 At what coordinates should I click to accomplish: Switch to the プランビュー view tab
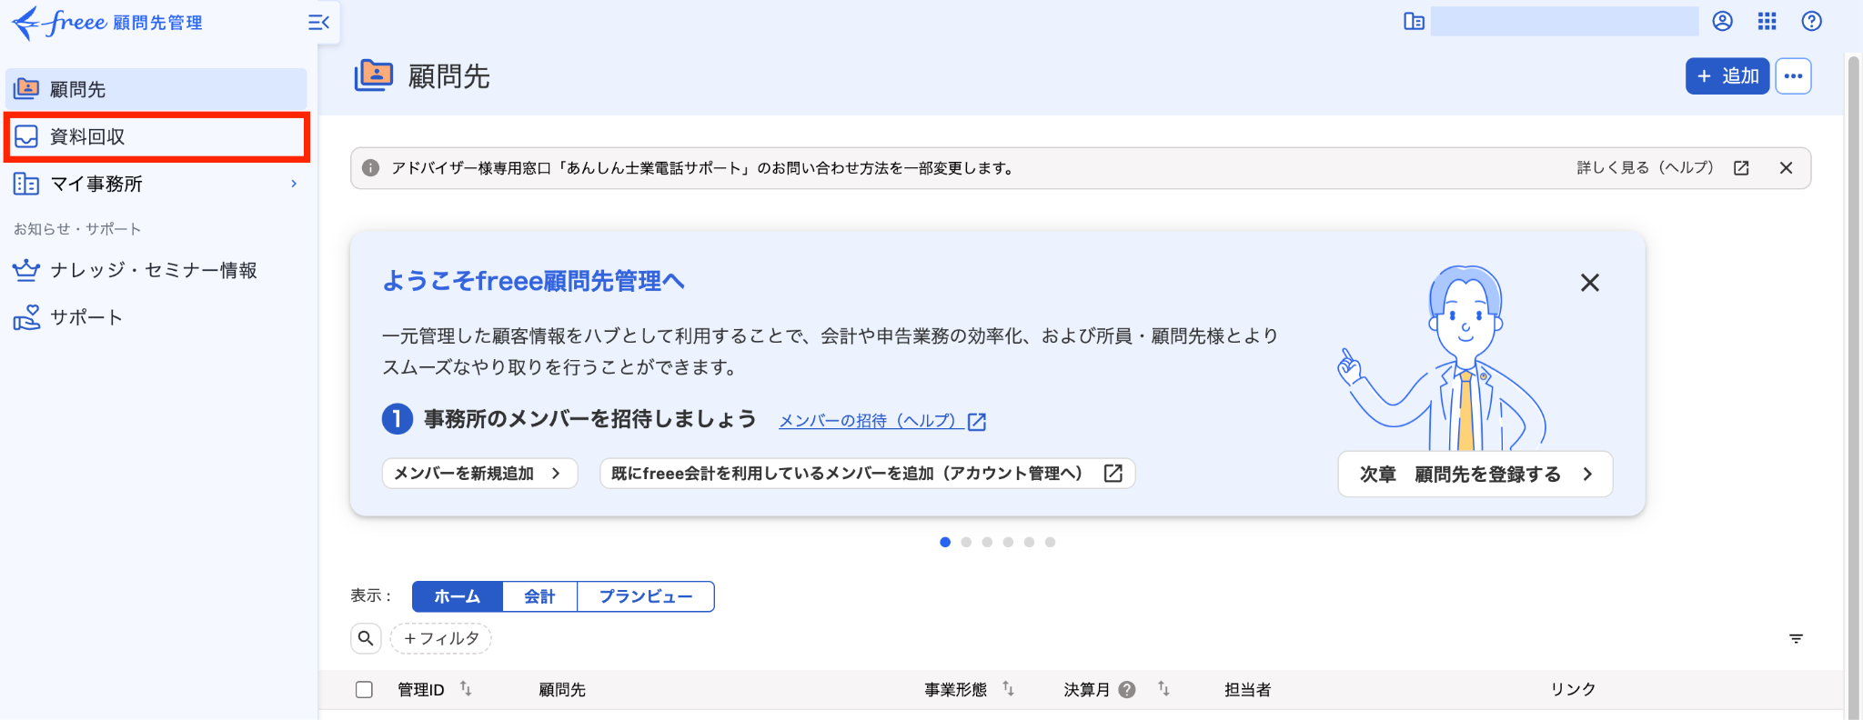646,596
